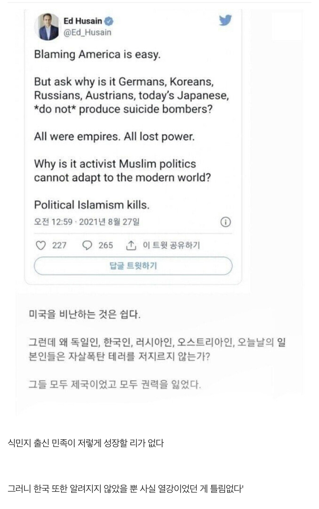Screen dimensions: 319x509
Task: Click the Twitter bird logo
Action: (225, 20)
